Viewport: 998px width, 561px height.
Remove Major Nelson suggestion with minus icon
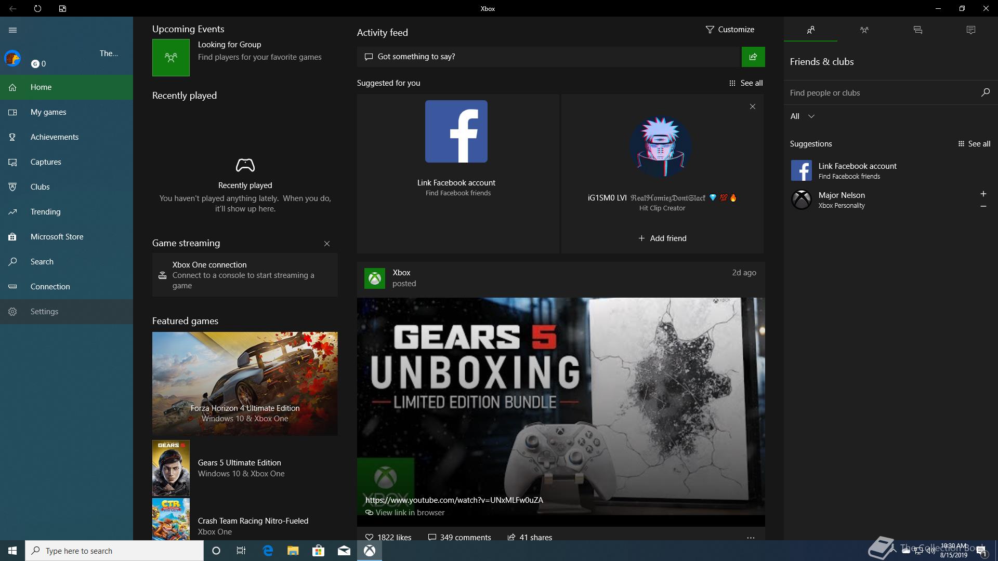click(x=983, y=206)
